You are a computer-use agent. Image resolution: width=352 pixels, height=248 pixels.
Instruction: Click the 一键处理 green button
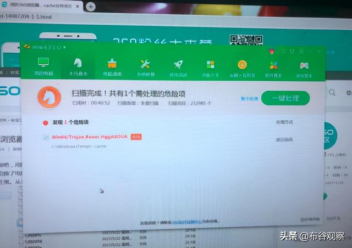click(285, 98)
